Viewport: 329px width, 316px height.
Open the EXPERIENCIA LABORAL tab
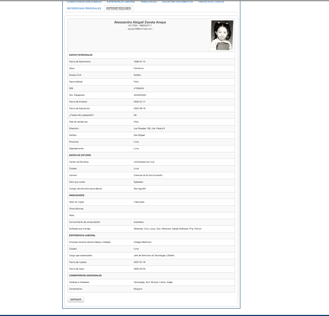coord(121,2)
